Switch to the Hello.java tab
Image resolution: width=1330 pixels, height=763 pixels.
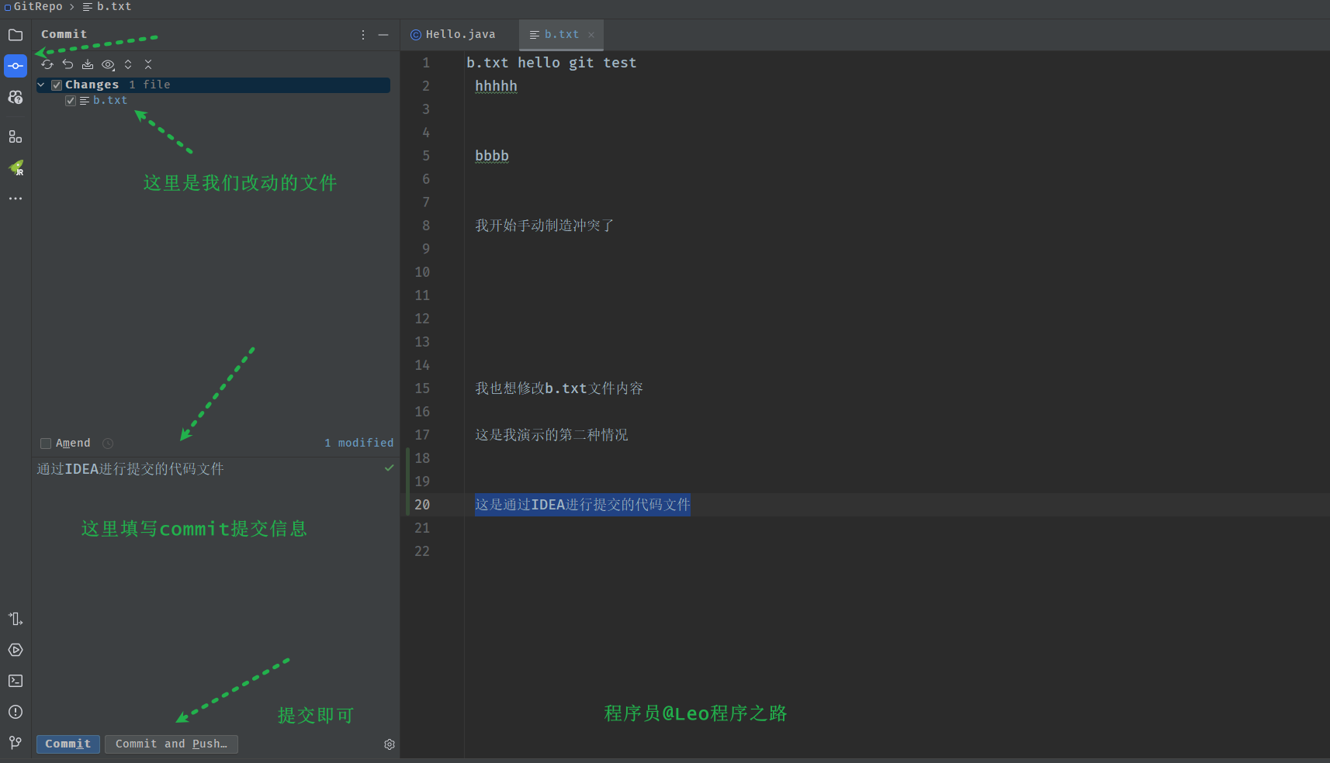(453, 35)
